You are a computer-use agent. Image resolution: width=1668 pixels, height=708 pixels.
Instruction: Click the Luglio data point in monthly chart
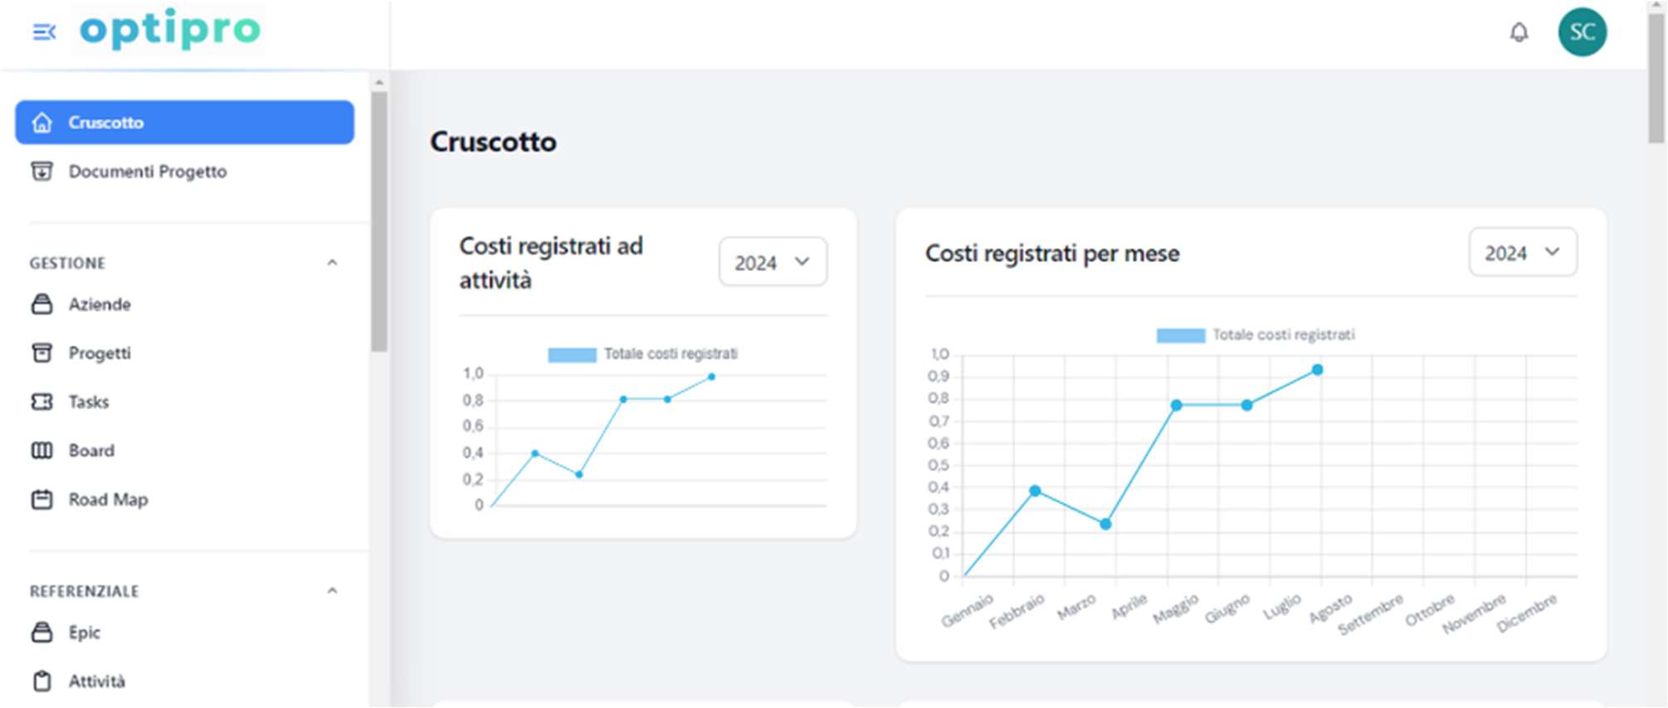point(1317,370)
